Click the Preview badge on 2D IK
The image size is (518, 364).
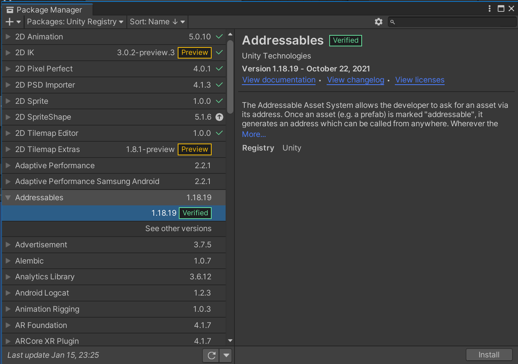point(194,53)
